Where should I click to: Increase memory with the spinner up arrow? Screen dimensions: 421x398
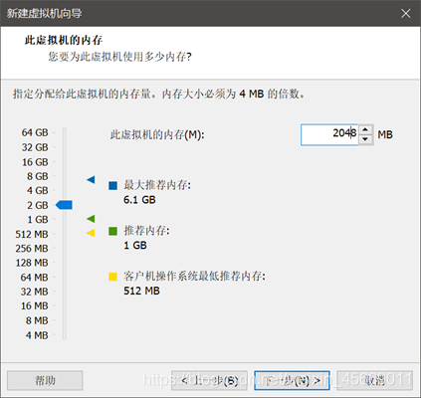[365, 129]
